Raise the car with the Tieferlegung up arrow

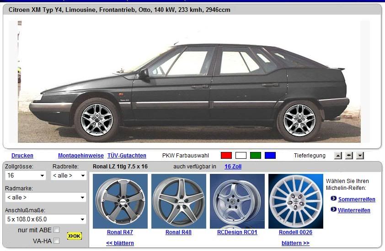tap(338, 156)
